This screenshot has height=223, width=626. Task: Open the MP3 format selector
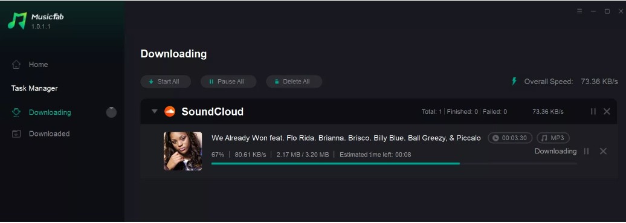pyautogui.click(x=553, y=138)
